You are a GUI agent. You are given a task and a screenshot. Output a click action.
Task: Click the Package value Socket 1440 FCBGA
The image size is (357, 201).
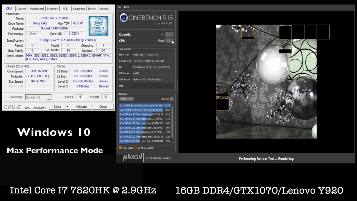tap(55, 28)
